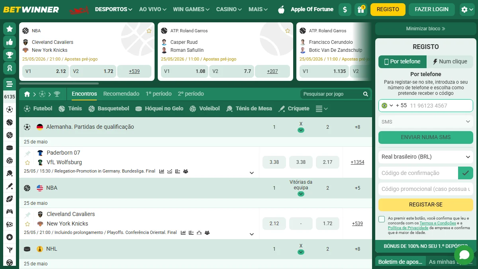Click the search magnifier icon

(x=366, y=94)
